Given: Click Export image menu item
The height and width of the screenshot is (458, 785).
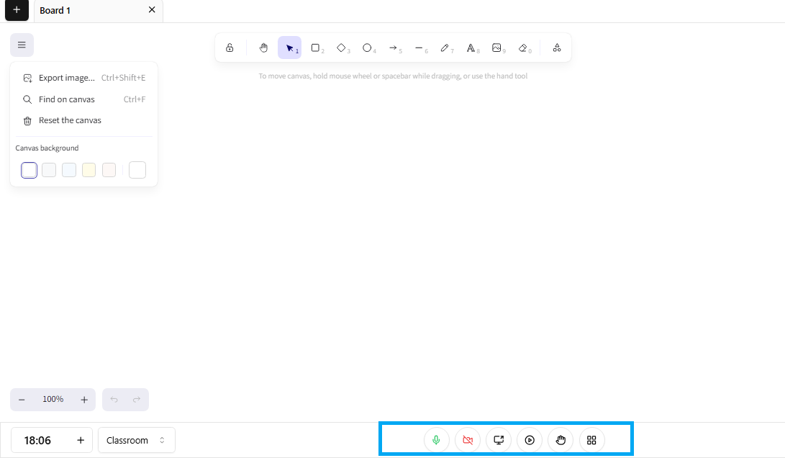Looking at the screenshot, I should pyautogui.click(x=66, y=78).
